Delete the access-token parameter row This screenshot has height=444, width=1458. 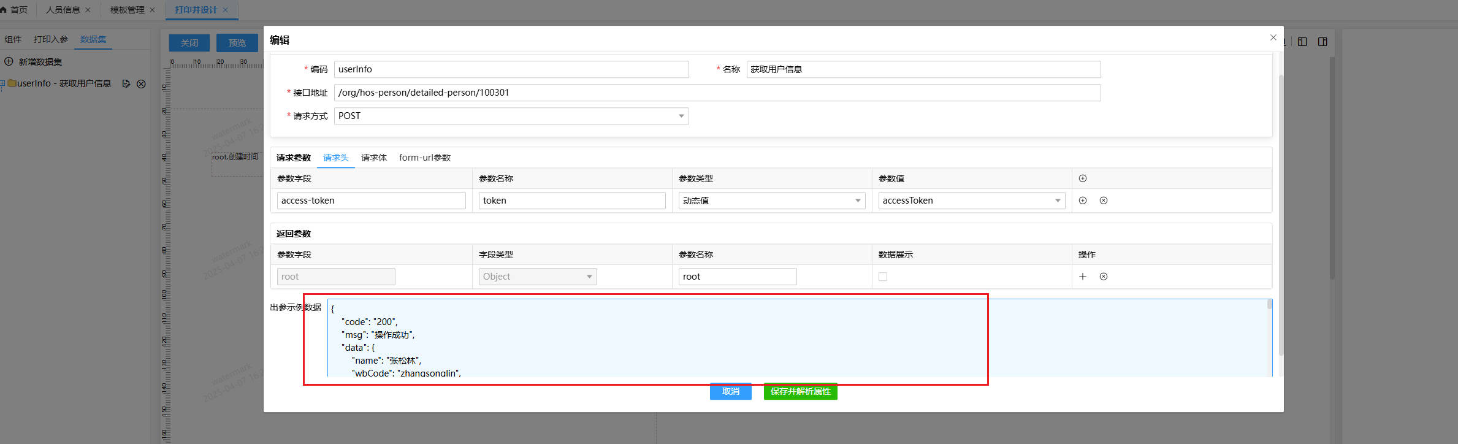pyautogui.click(x=1104, y=201)
